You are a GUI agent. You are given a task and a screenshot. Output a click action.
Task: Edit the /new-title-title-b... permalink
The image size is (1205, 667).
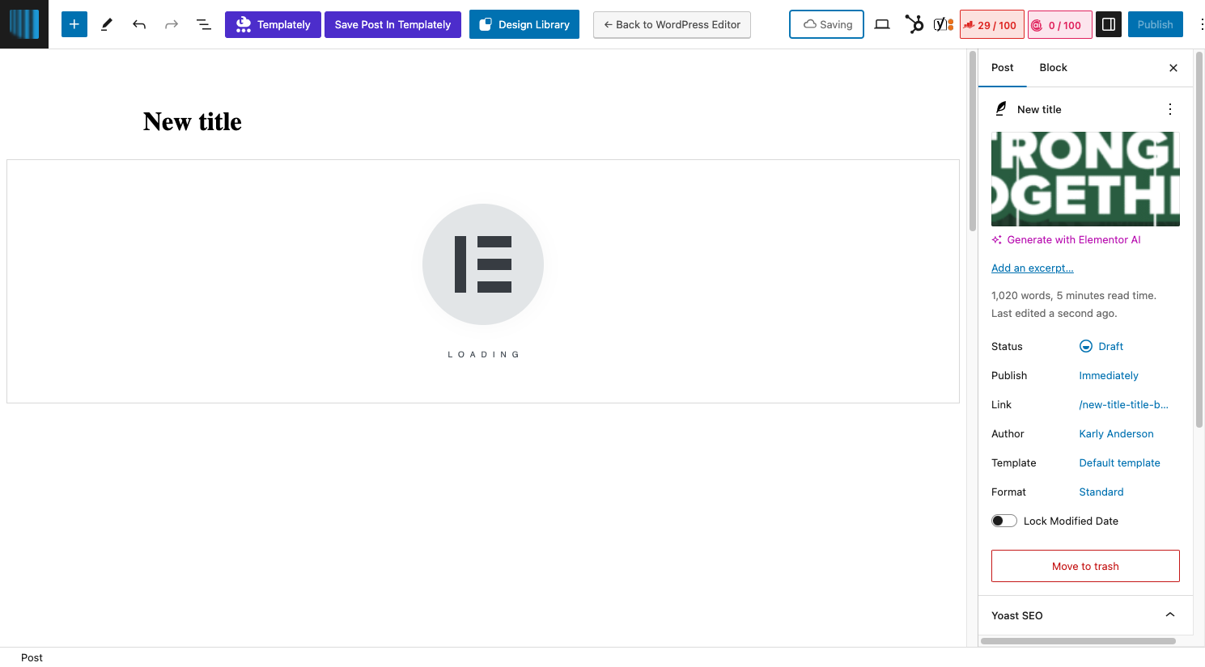tap(1123, 404)
